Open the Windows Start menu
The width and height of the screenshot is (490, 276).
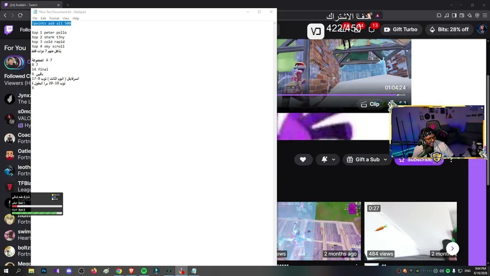tap(6, 271)
